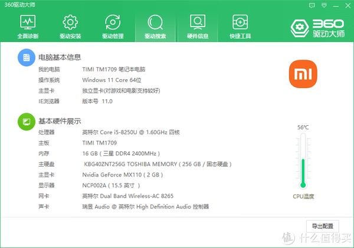Click the blue 电脑基本信息 document icon
The width and height of the screenshot is (354, 248).
click(x=27, y=58)
